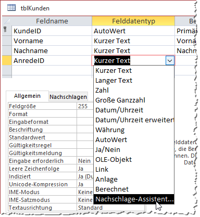The height and width of the screenshot is (217, 200).
Task: Click the row selector of the AnredeID row
Action: 7,61
